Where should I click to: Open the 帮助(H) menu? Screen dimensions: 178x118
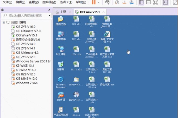81,2
